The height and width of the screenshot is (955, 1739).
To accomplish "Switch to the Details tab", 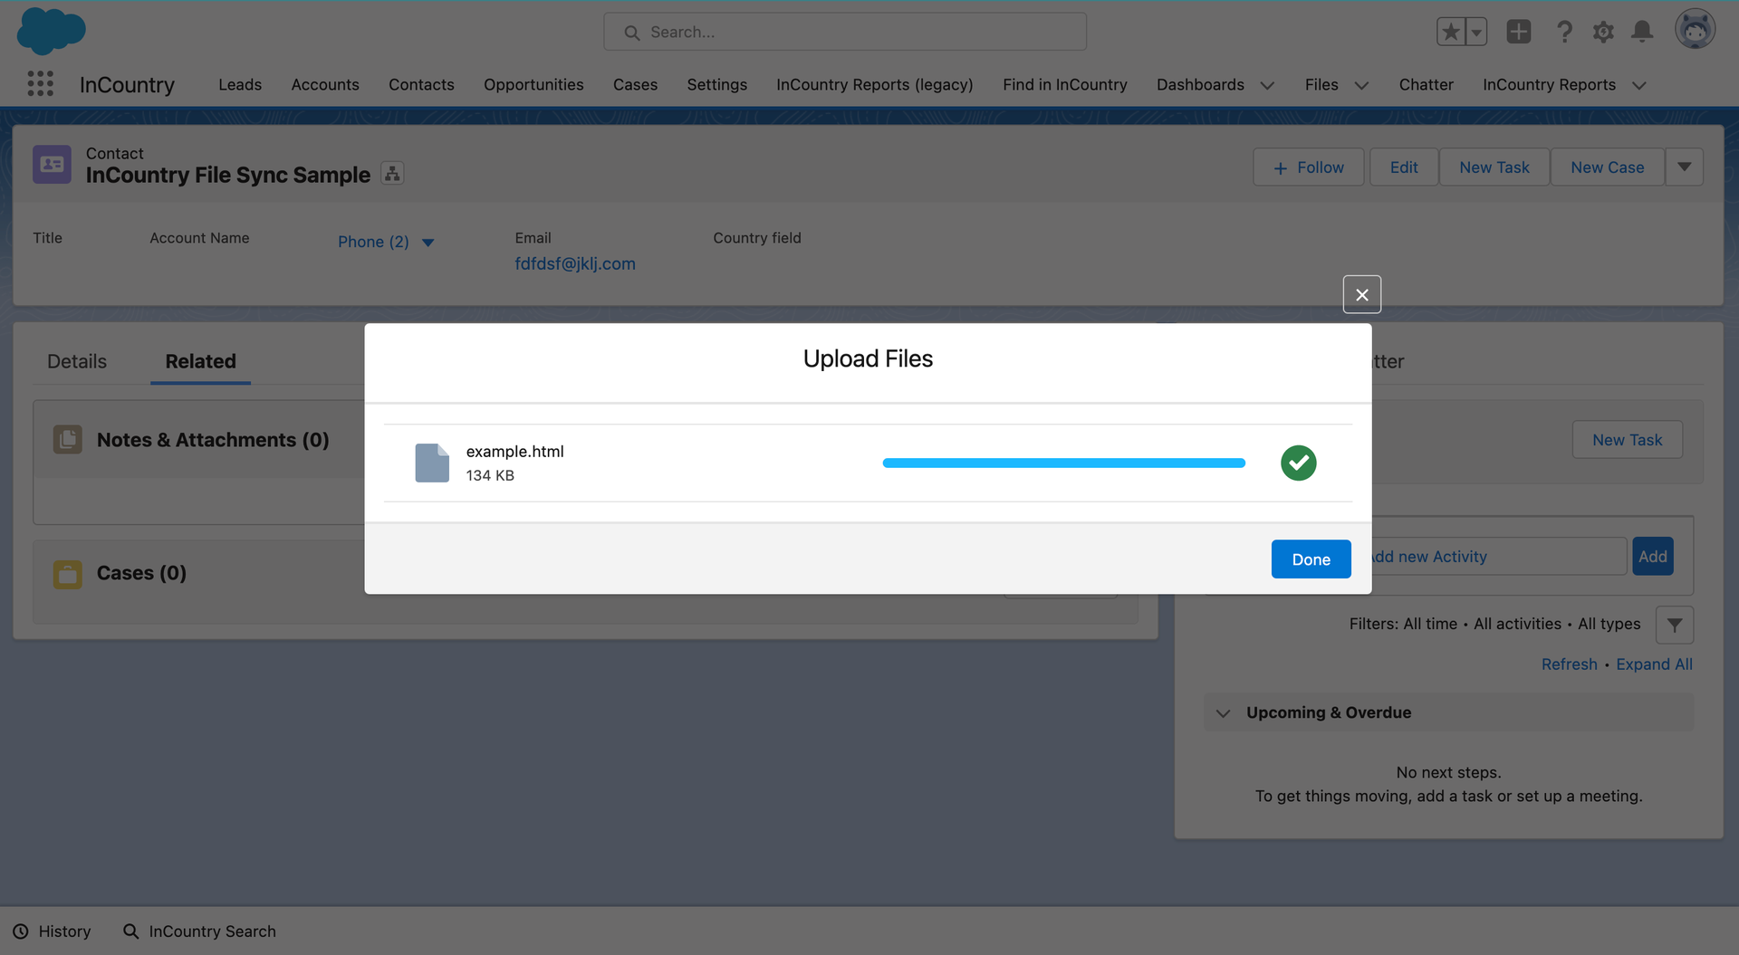I will pyautogui.click(x=77, y=361).
